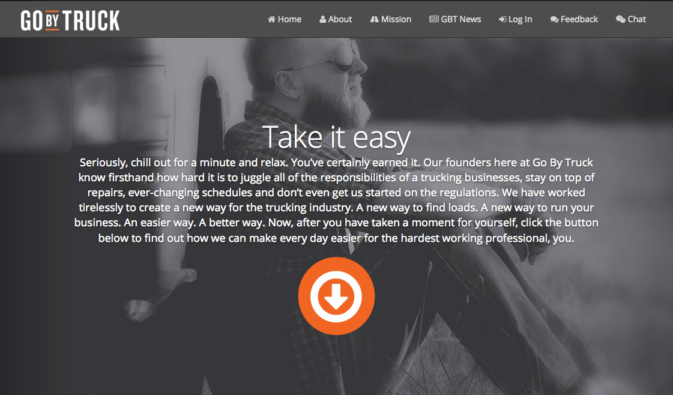Open the Home menu item
The height and width of the screenshot is (395, 673).
[285, 19]
